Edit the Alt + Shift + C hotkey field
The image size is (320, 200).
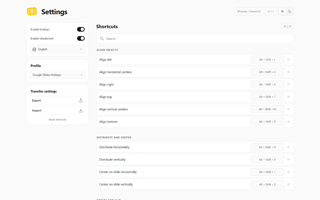click(267, 72)
